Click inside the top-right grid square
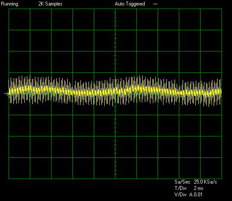The image size is (232, 201). (x=211, y=20)
